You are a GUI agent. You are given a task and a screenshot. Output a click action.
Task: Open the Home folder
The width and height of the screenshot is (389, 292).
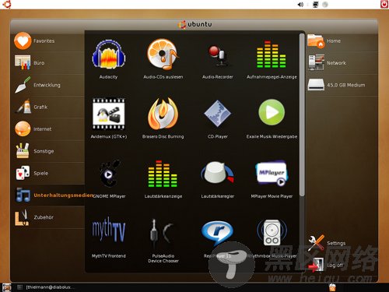tap(342, 41)
